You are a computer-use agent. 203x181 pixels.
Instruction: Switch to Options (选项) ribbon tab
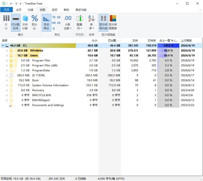point(55,10)
